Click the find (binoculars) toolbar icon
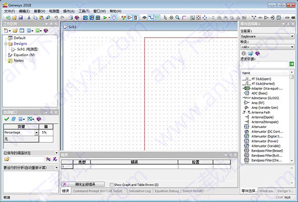 (x=48, y=18)
